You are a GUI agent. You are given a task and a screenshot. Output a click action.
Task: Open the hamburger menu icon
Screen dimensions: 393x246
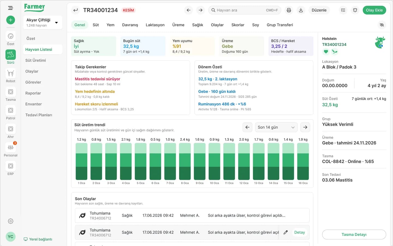click(11, 8)
